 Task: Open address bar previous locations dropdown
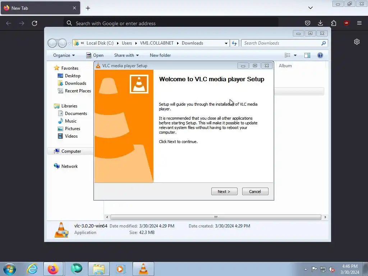[226, 43]
